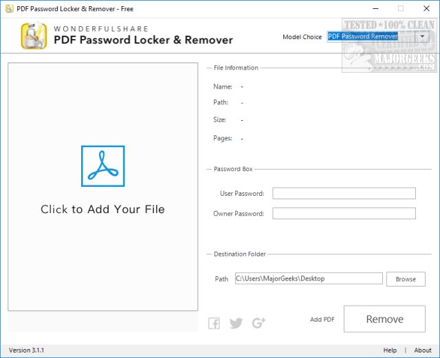Click the 'File Information' section heading

236,68
